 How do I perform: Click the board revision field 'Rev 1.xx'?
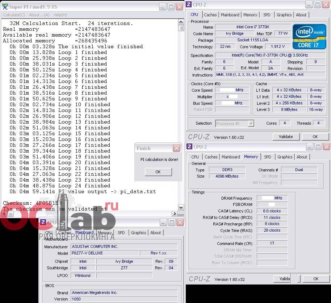click(159, 253)
